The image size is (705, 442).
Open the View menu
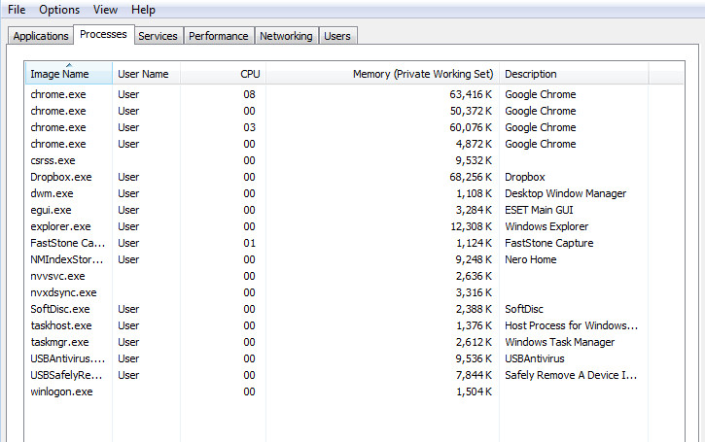point(105,10)
